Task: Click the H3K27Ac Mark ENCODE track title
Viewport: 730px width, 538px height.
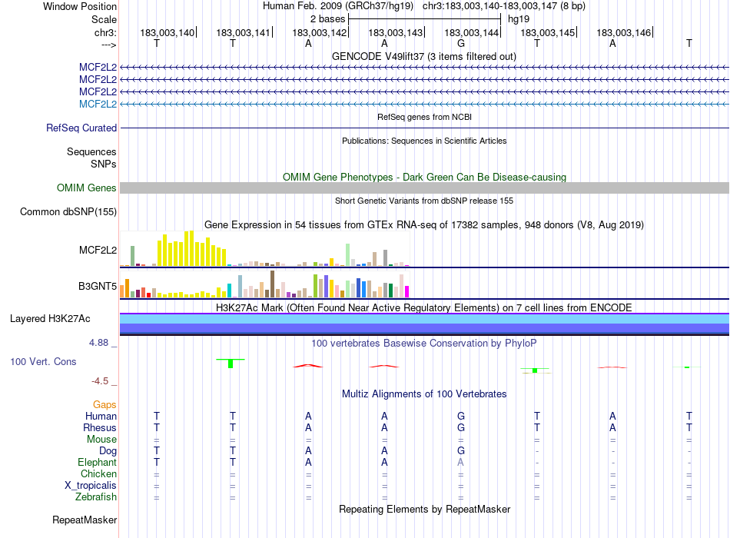Action: (x=423, y=308)
